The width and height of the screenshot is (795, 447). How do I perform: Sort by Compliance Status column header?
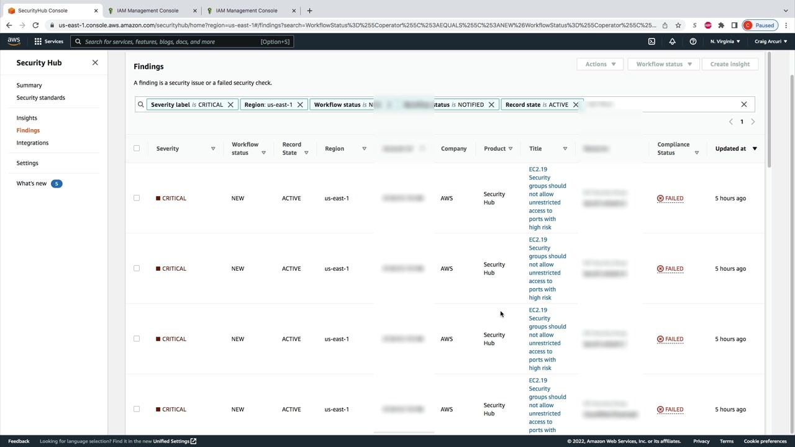[696, 153]
